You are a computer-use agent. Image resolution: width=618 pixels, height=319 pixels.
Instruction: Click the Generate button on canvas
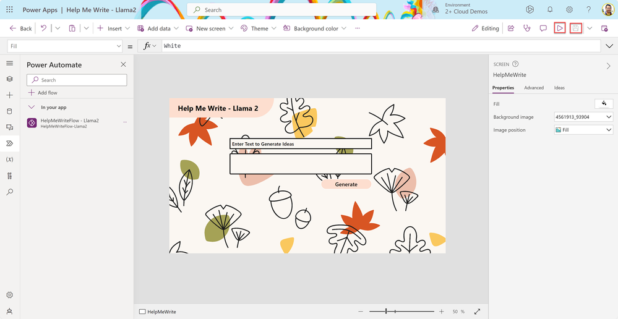(346, 184)
